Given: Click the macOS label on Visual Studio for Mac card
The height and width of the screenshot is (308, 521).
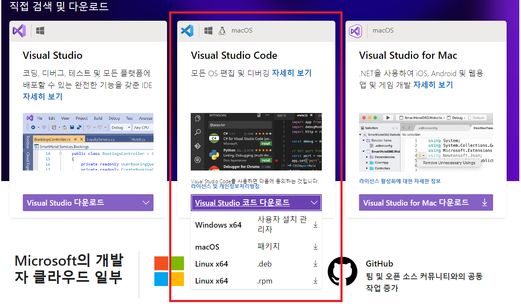Looking at the screenshot, I should click(383, 30).
